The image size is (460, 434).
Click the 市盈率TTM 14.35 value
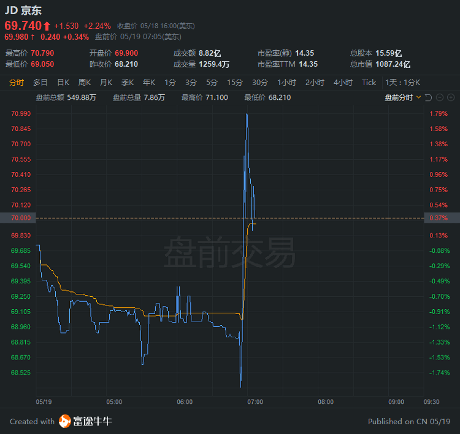click(x=309, y=64)
